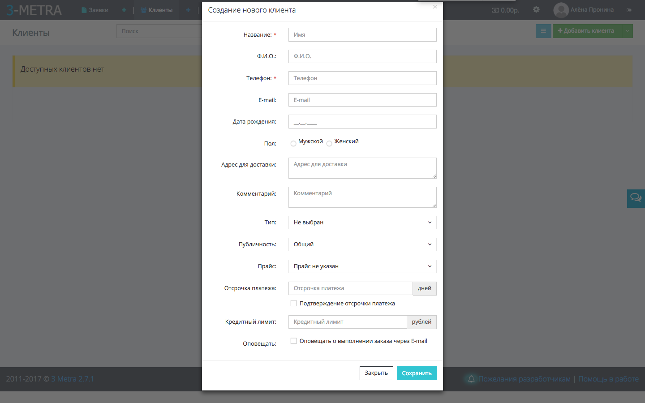Expand the Публичность dropdown
Screen dimensions: 645x403
coord(362,244)
